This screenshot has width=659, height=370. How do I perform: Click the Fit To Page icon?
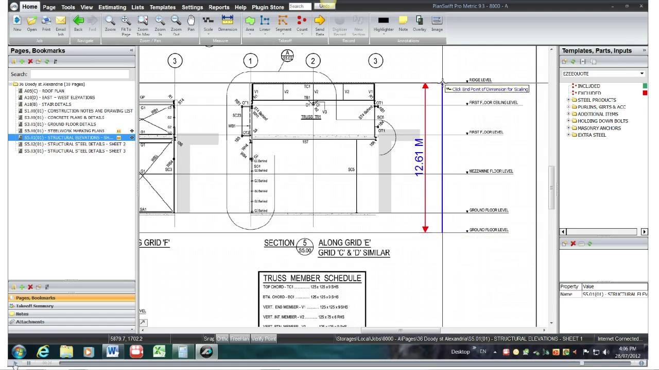126,21
